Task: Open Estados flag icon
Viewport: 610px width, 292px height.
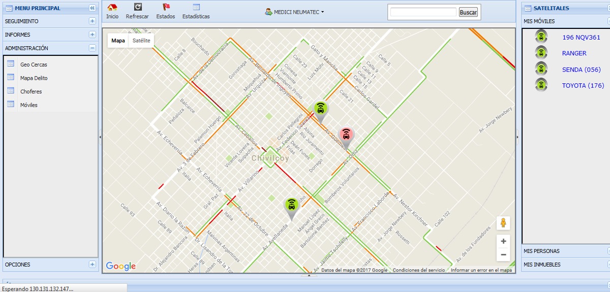Action: click(x=166, y=11)
